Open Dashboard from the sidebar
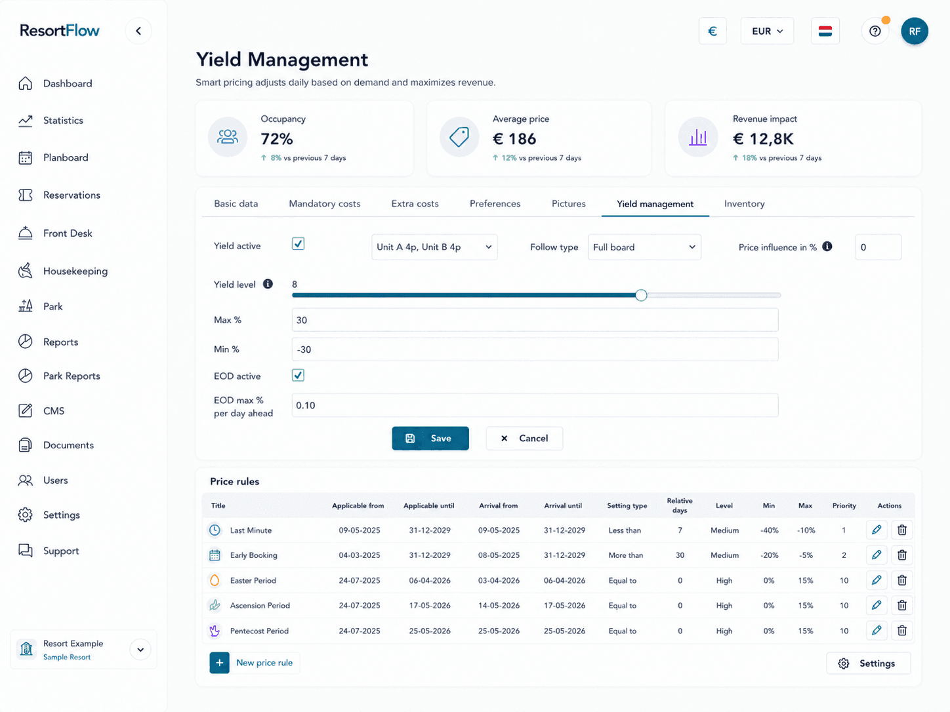 click(x=55, y=83)
